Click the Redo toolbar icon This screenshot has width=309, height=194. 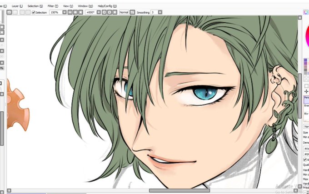coord(15,12)
